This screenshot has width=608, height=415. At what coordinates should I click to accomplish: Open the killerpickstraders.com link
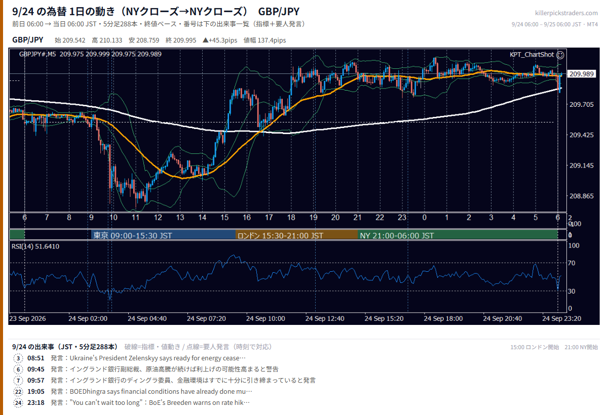(566, 13)
